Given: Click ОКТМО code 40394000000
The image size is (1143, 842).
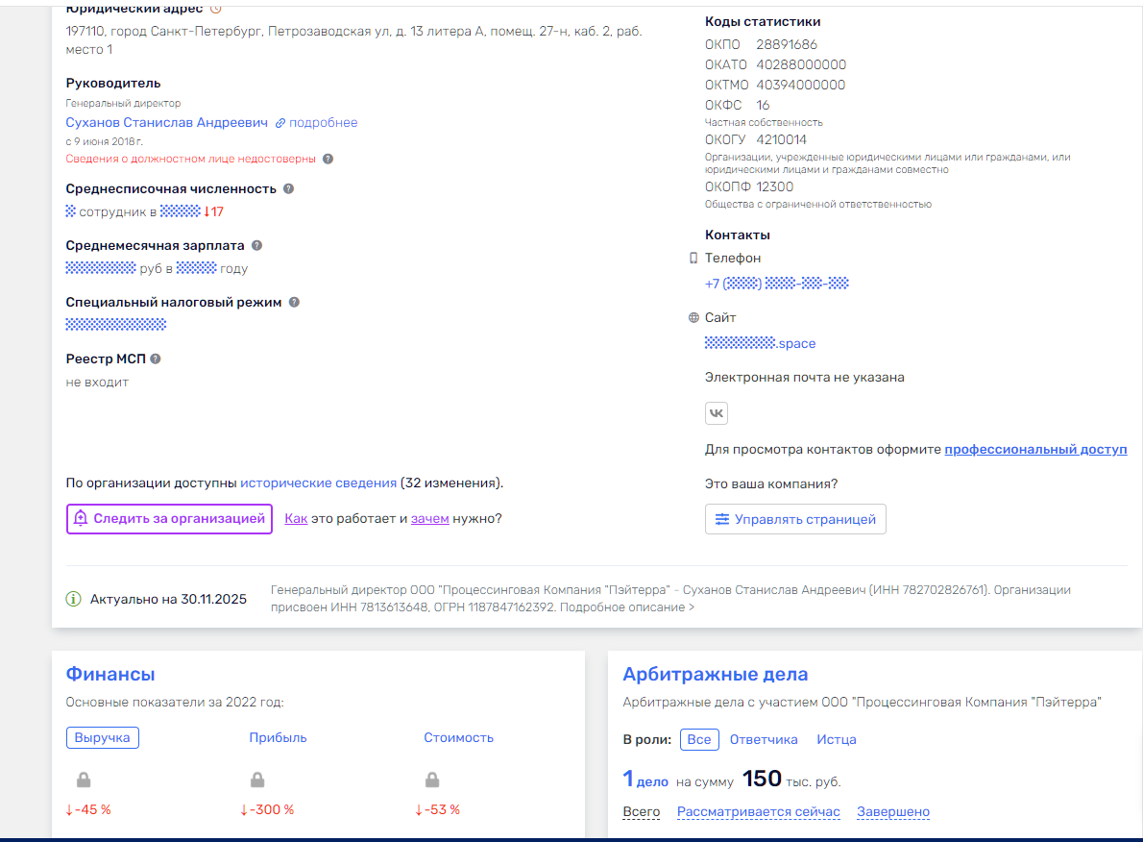Looking at the screenshot, I should pos(800,85).
